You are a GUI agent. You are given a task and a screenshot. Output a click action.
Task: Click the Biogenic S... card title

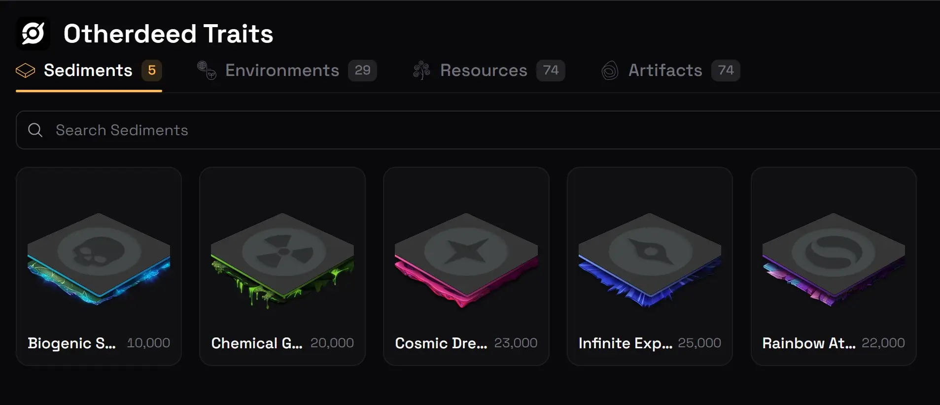(71, 343)
